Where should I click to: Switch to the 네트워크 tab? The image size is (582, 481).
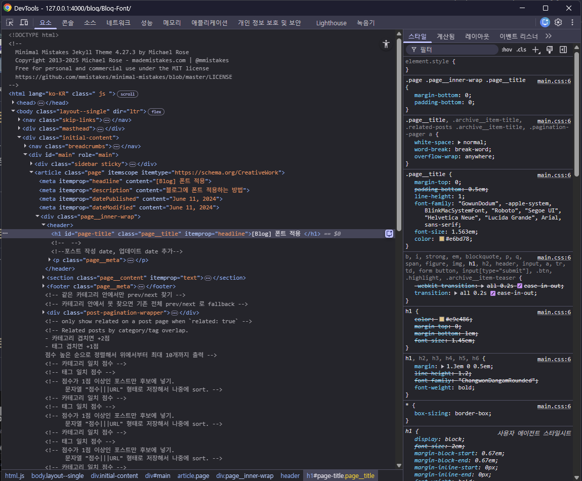pyautogui.click(x=118, y=23)
